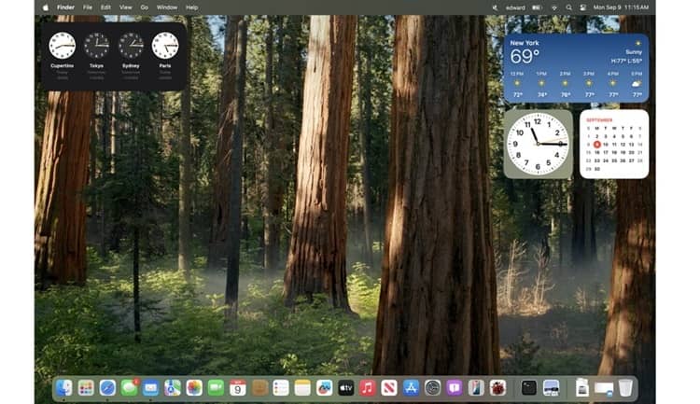Launch the Apple TV app
Image resolution: width=700 pixels, height=404 pixels.
(x=345, y=388)
